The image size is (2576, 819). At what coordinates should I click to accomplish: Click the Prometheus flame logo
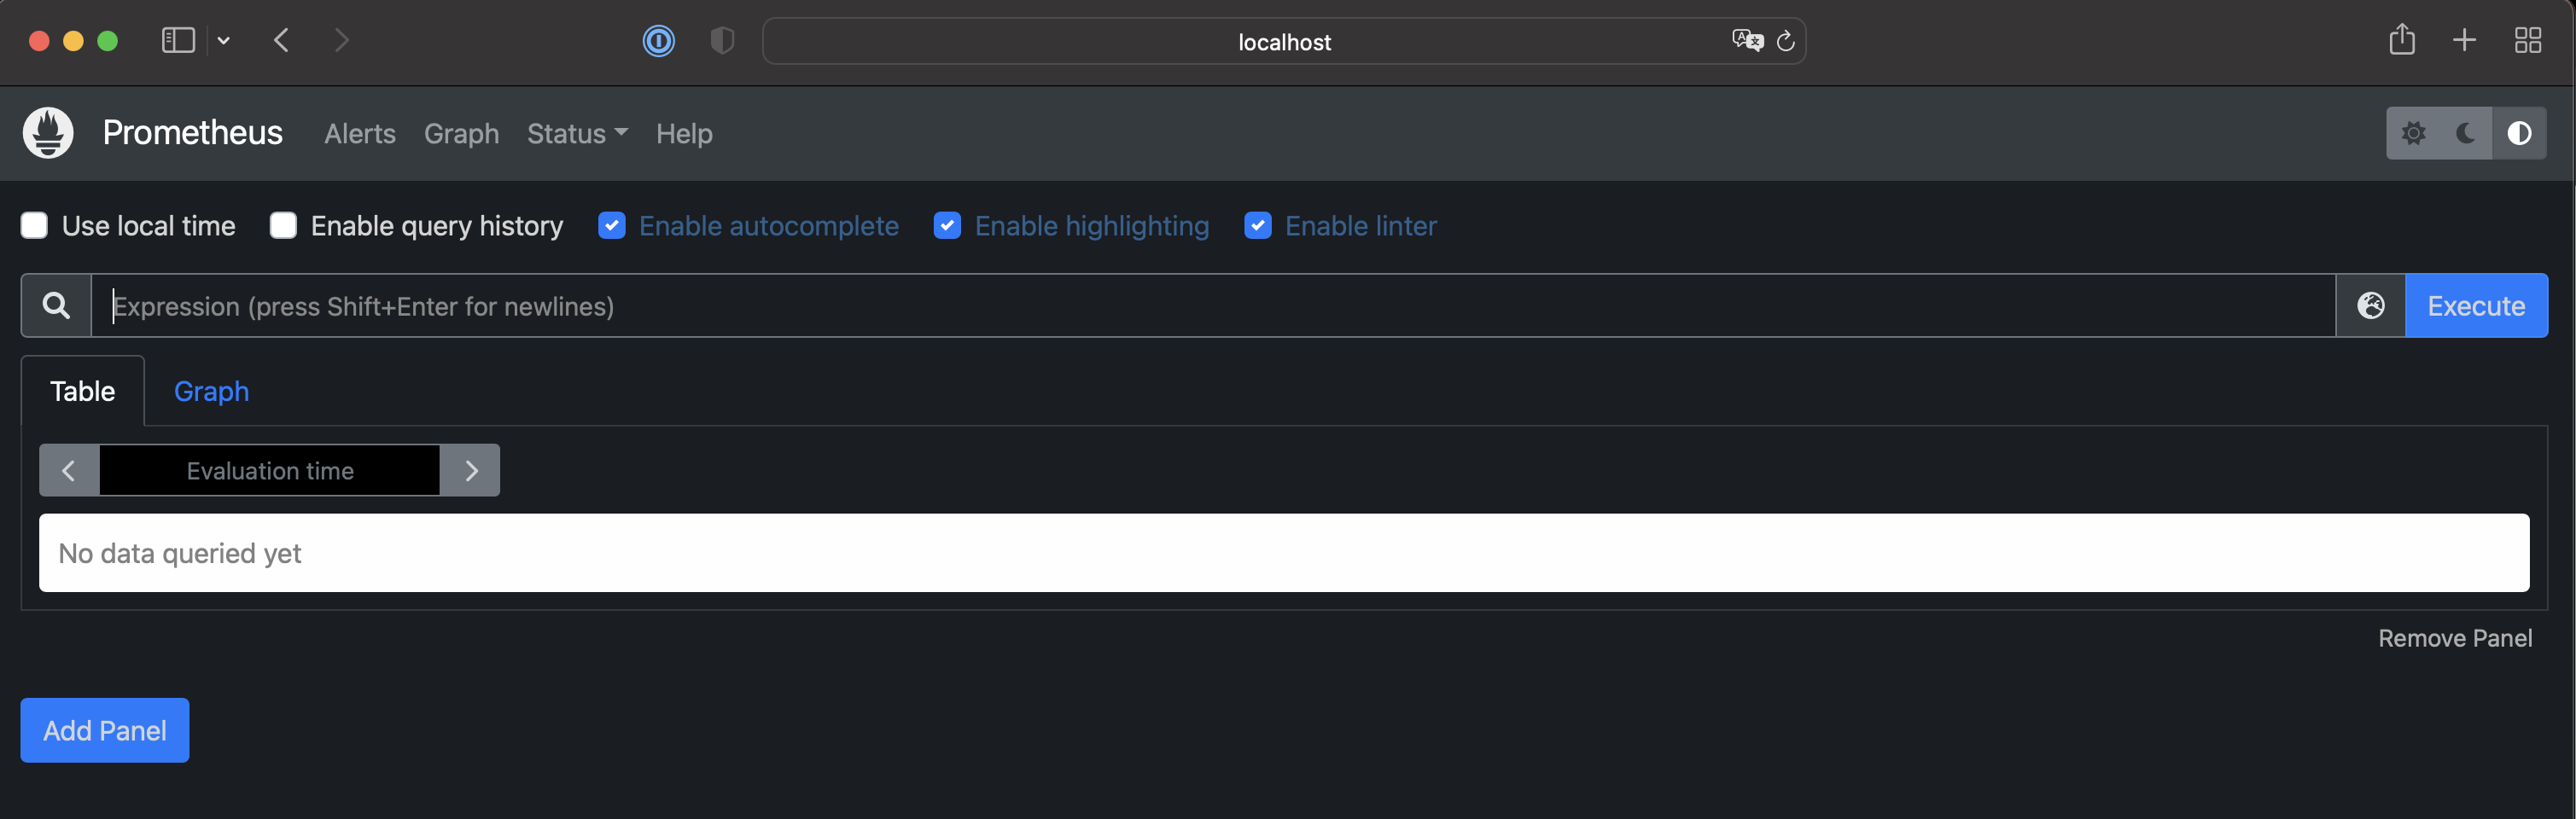tap(48, 133)
